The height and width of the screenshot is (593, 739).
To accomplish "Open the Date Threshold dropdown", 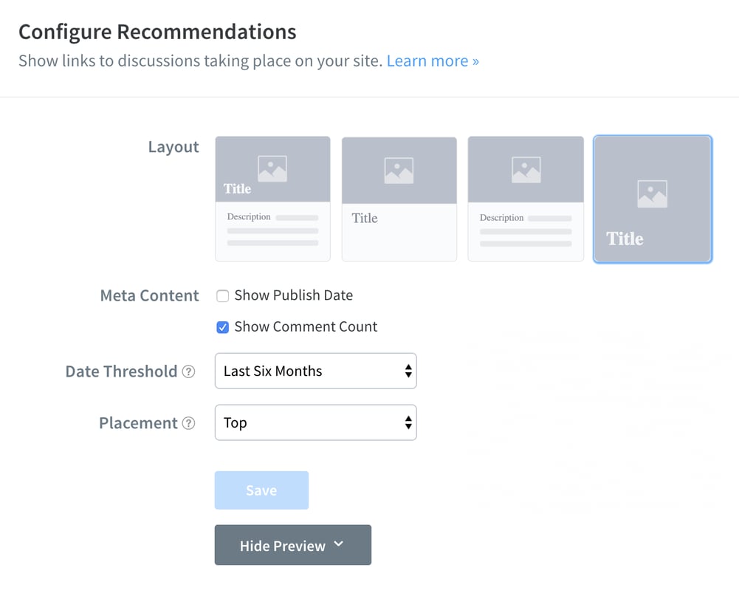I will [x=315, y=371].
